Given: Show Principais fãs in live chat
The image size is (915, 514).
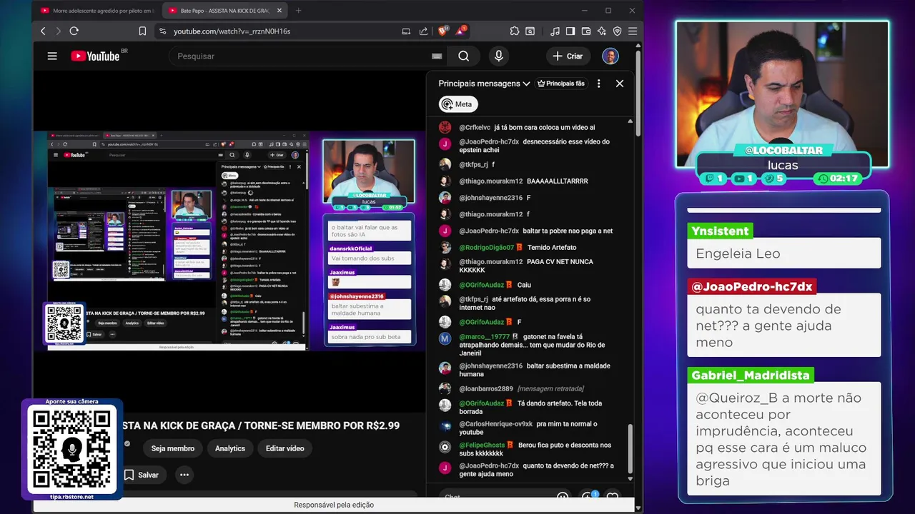Looking at the screenshot, I should point(561,84).
